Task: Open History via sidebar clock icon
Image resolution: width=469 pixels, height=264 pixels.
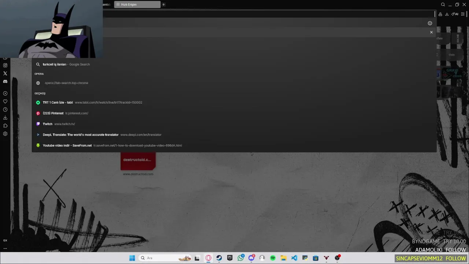Action: point(5,110)
